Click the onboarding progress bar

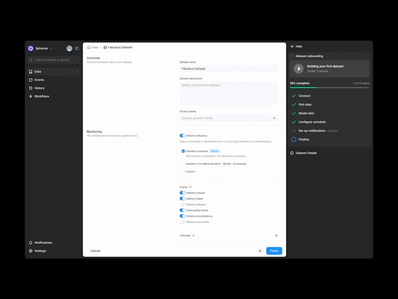tap(329, 88)
